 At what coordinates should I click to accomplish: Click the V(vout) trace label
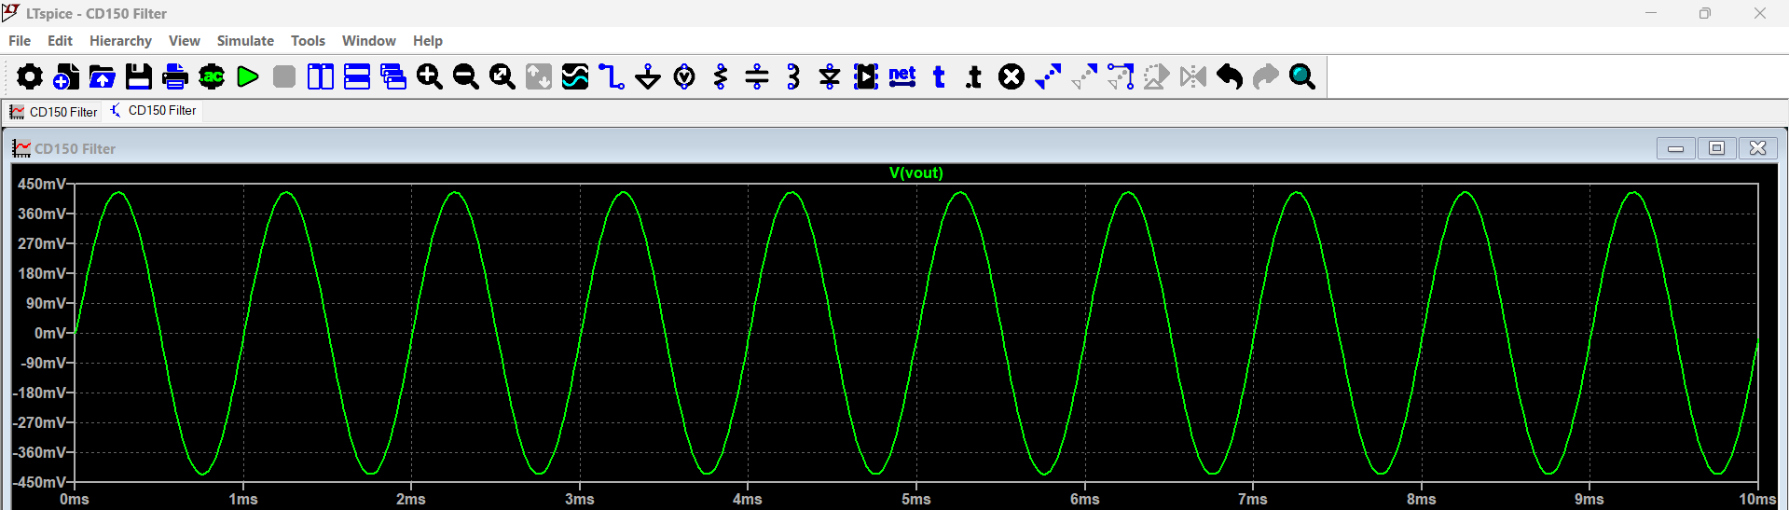(x=915, y=172)
